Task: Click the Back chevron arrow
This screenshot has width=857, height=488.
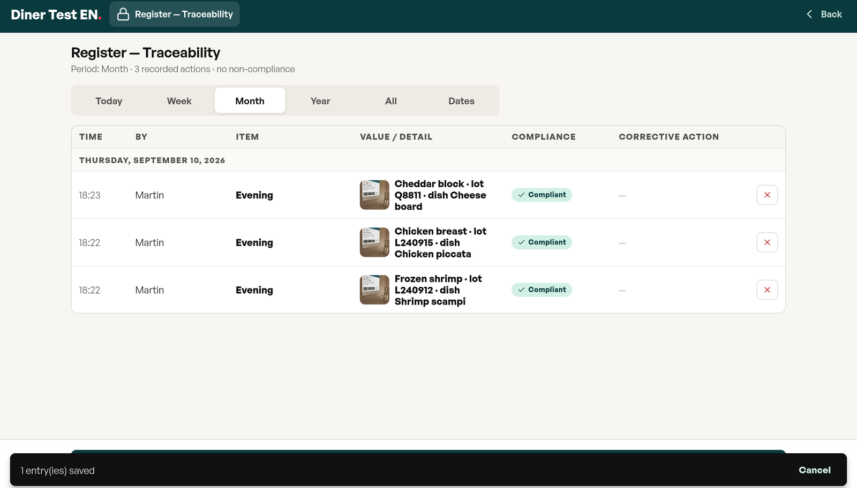Action: [x=809, y=14]
